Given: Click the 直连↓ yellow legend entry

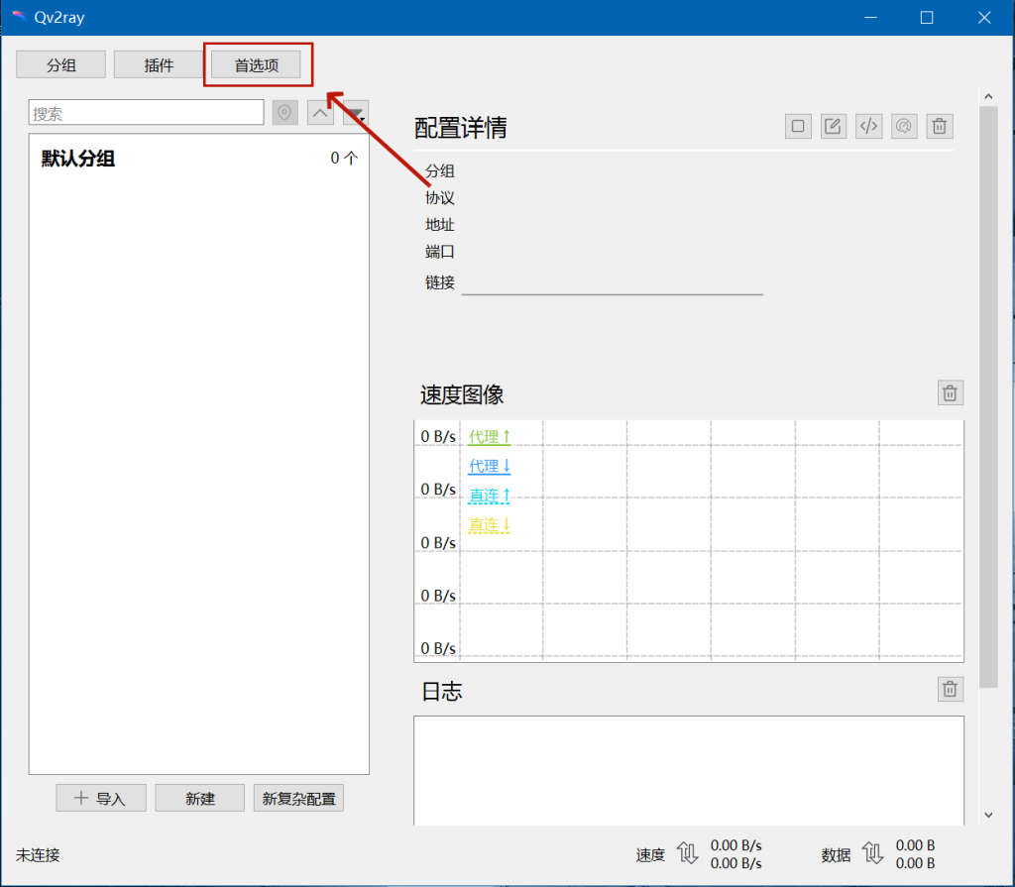Looking at the screenshot, I should pos(490,524).
